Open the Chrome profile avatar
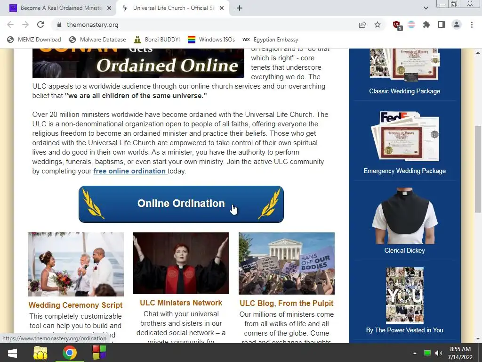 coord(457,25)
